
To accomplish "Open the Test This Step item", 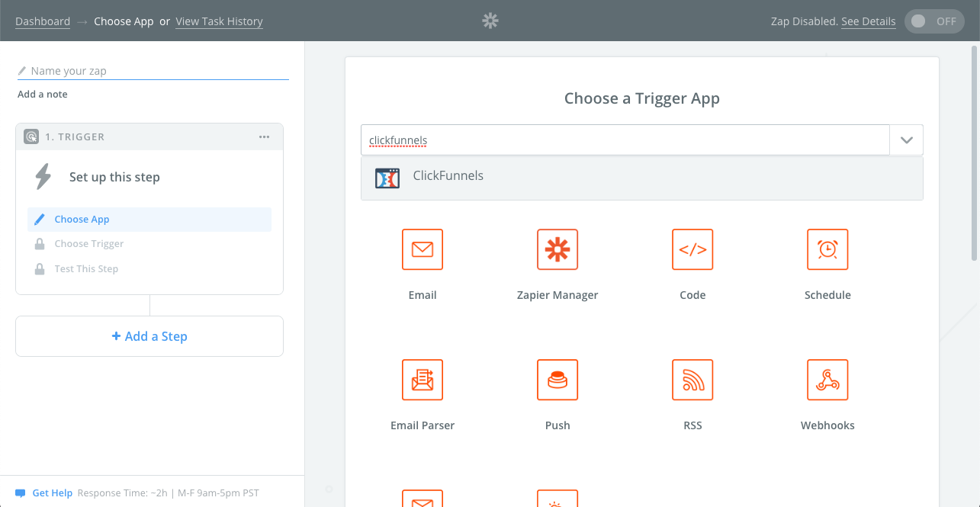I will tap(149, 269).
